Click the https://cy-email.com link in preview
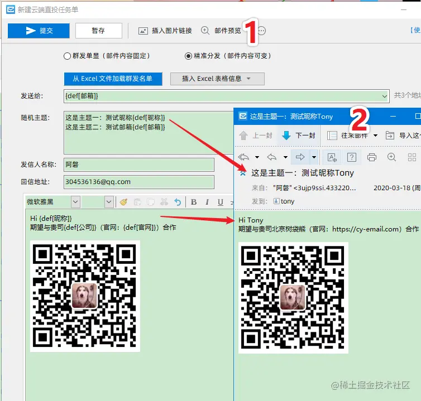The height and width of the screenshot is (401, 421). coord(365,229)
